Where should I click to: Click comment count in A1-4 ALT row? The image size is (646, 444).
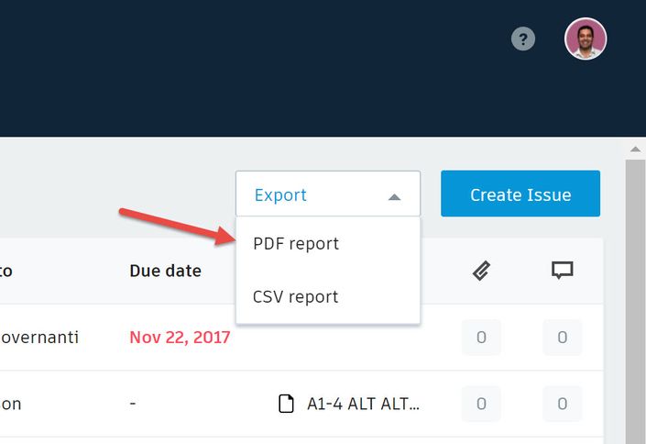(x=562, y=404)
